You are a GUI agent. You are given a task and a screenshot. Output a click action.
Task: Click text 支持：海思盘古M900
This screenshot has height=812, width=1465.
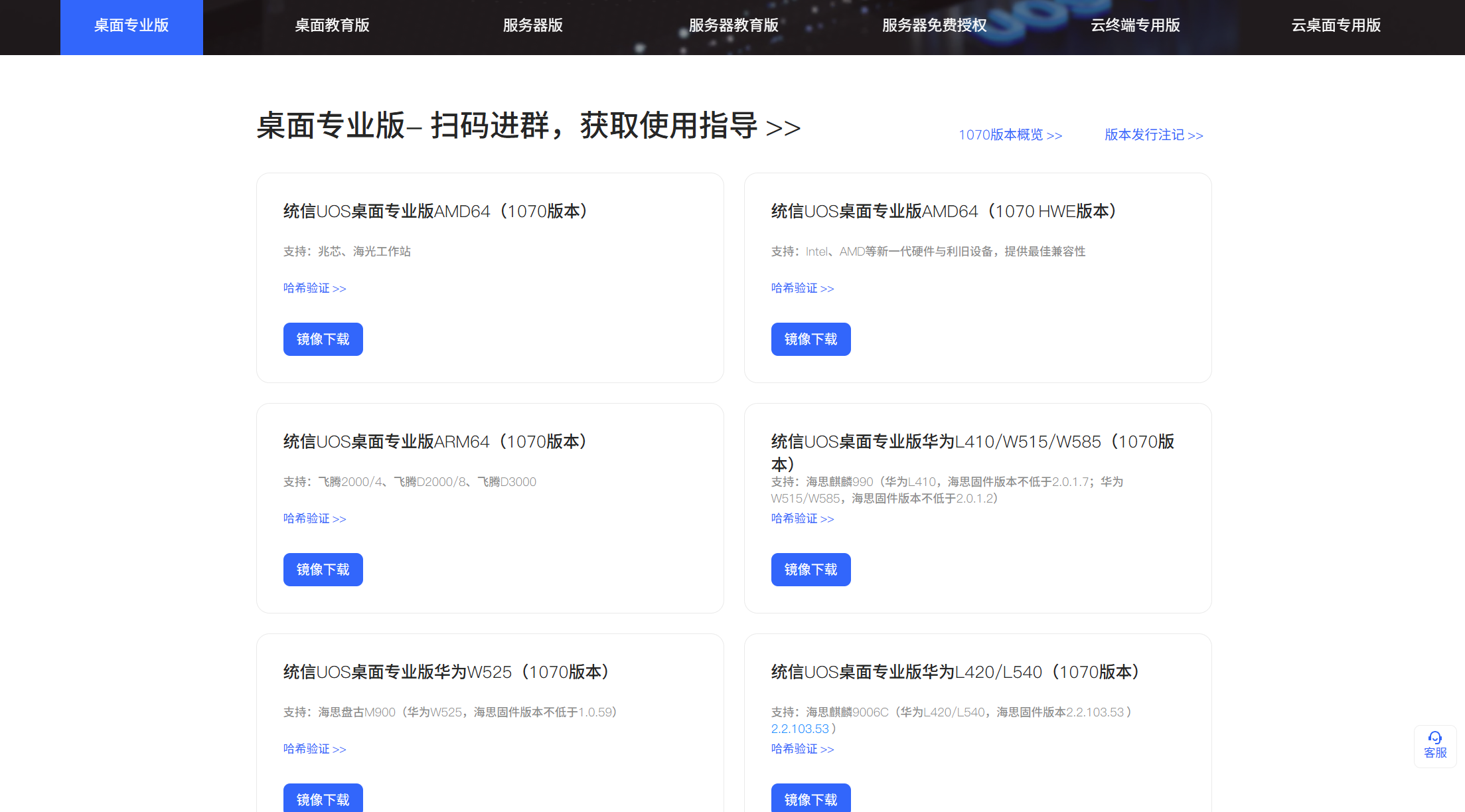[451, 712]
